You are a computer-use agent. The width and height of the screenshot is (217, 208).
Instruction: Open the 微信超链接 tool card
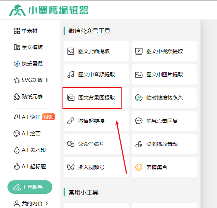[x=96, y=121]
